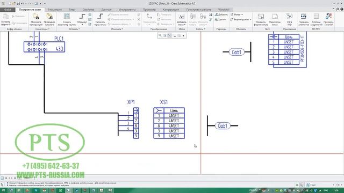The image size is (344, 193).
Task: Select the XP1 connector symbol
Action: tap(136, 123)
